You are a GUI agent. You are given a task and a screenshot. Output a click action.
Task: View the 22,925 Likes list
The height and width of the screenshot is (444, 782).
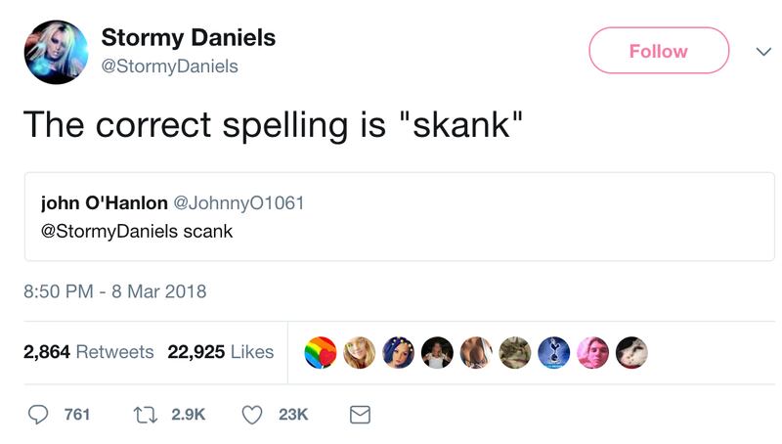pos(220,352)
